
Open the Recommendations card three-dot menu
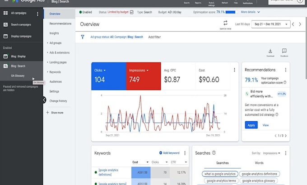[285, 70]
